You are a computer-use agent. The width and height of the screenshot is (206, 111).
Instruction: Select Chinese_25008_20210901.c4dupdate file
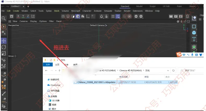(126, 82)
